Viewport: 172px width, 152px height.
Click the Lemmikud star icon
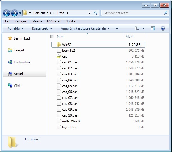click(x=10, y=38)
